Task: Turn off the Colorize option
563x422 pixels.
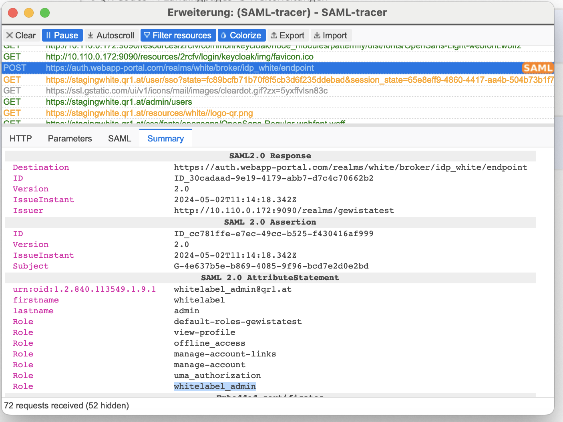Action: pos(242,35)
